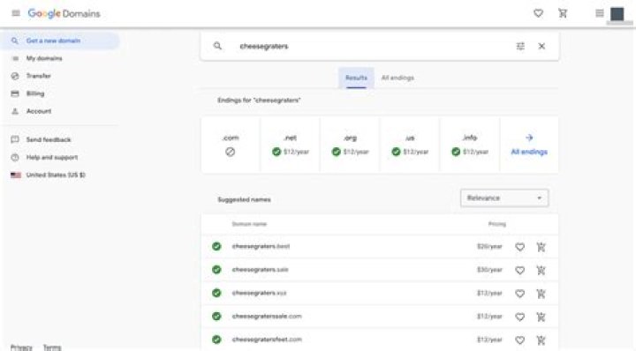Click the Pricing column header
Screen dimensions: 636x351
(x=496, y=224)
